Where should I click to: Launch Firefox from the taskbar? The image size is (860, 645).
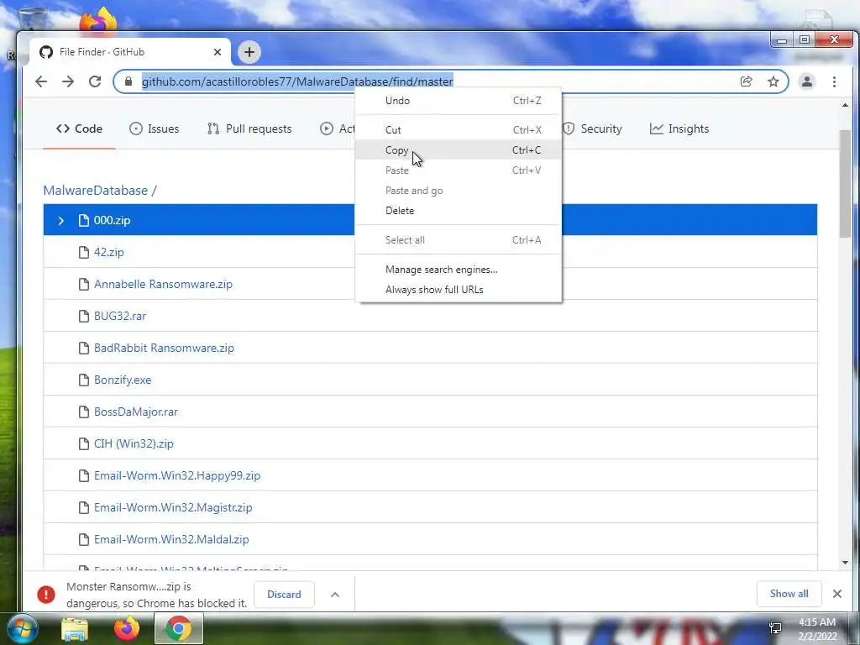tap(127, 628)
